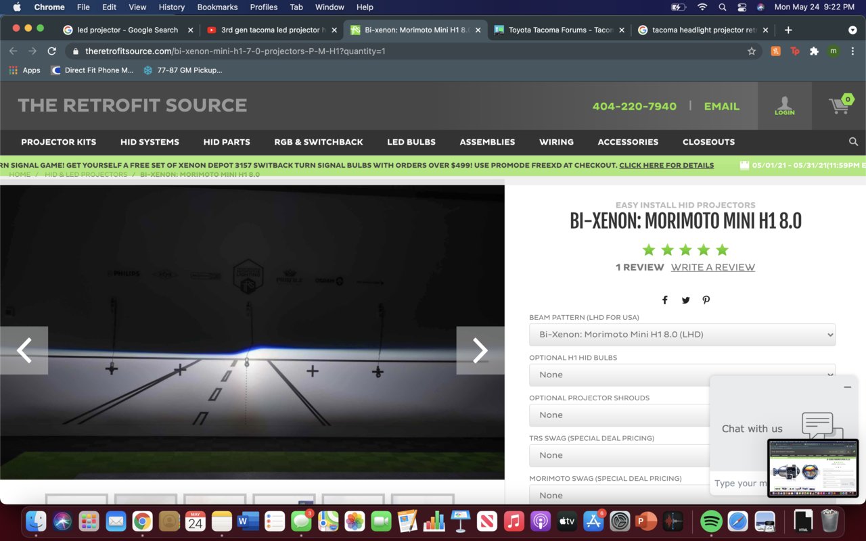This screenshot has height=541, width=866.
Task: Open the LED Bulbs menu
Action: point(411,142)
